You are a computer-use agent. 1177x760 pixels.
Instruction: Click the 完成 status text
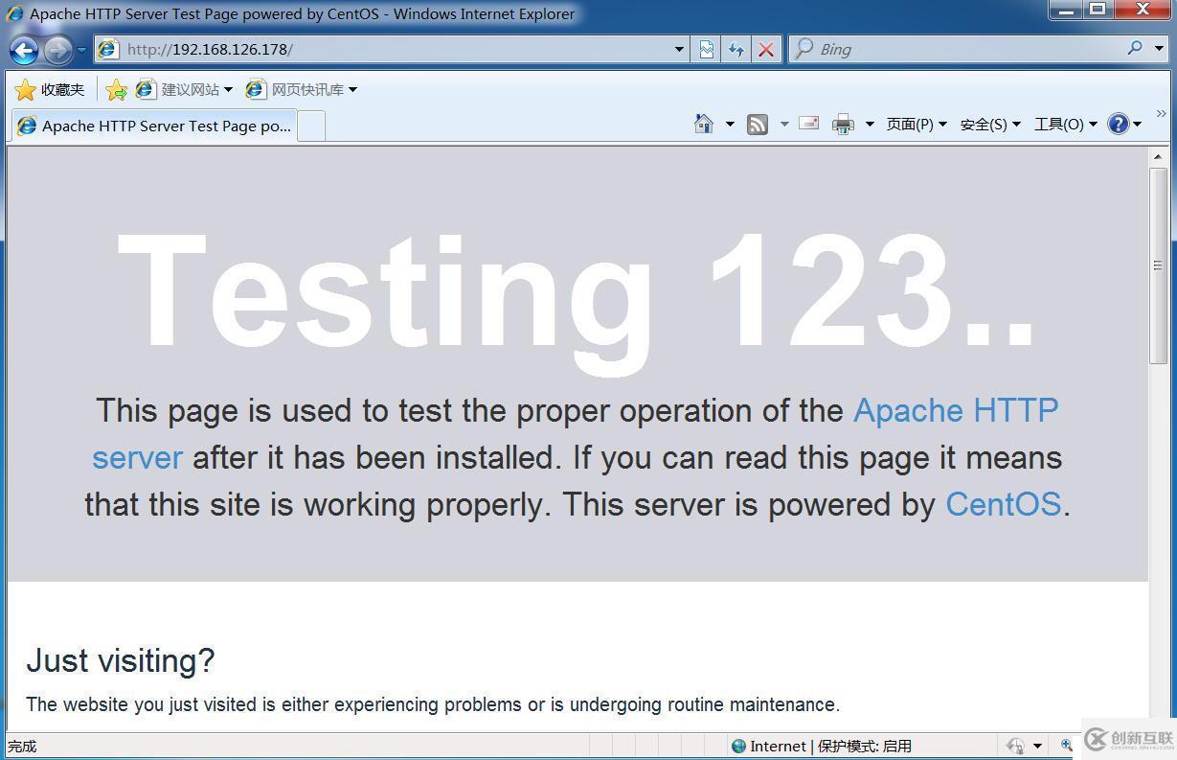coord(22,746)
